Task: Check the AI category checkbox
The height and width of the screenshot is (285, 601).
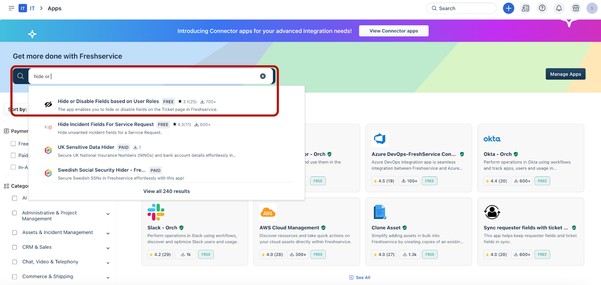Action: click(x=15, y=198)
